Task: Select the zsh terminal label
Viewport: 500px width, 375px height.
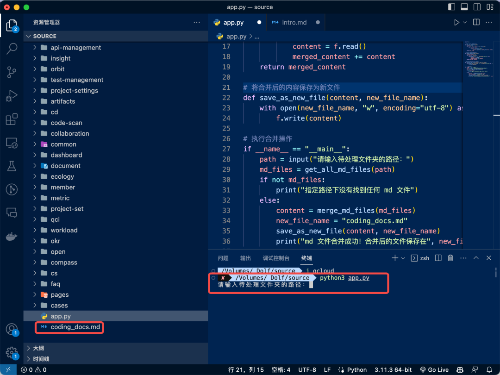Action: [x=420, y=258]
